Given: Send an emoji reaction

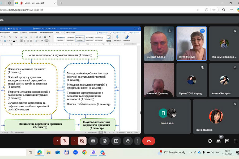Looking at the screenshot, I should pos(105,141).
